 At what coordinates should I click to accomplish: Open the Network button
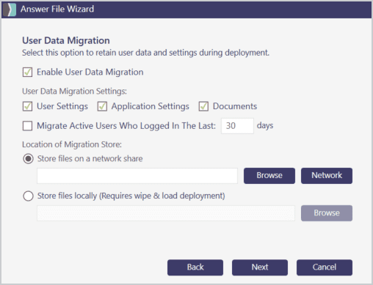(x=327, y=176)
